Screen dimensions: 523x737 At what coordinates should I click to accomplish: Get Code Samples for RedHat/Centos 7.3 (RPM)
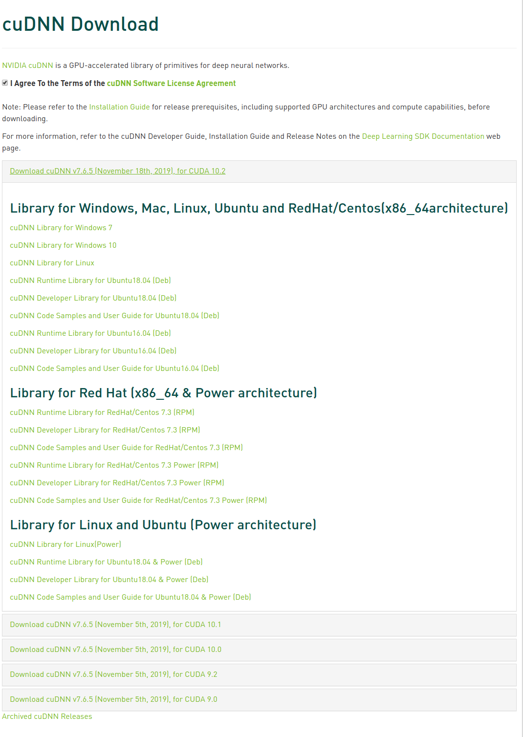(126, 448)
